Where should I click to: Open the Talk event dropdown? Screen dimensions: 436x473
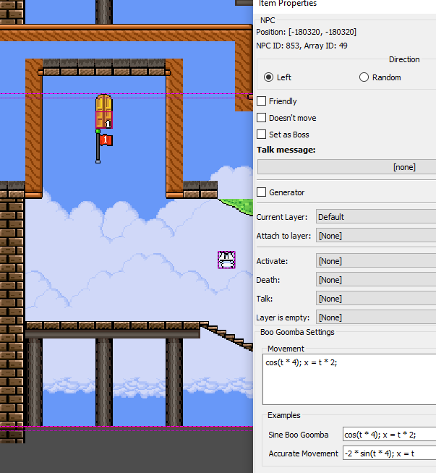tap(376, 299)
